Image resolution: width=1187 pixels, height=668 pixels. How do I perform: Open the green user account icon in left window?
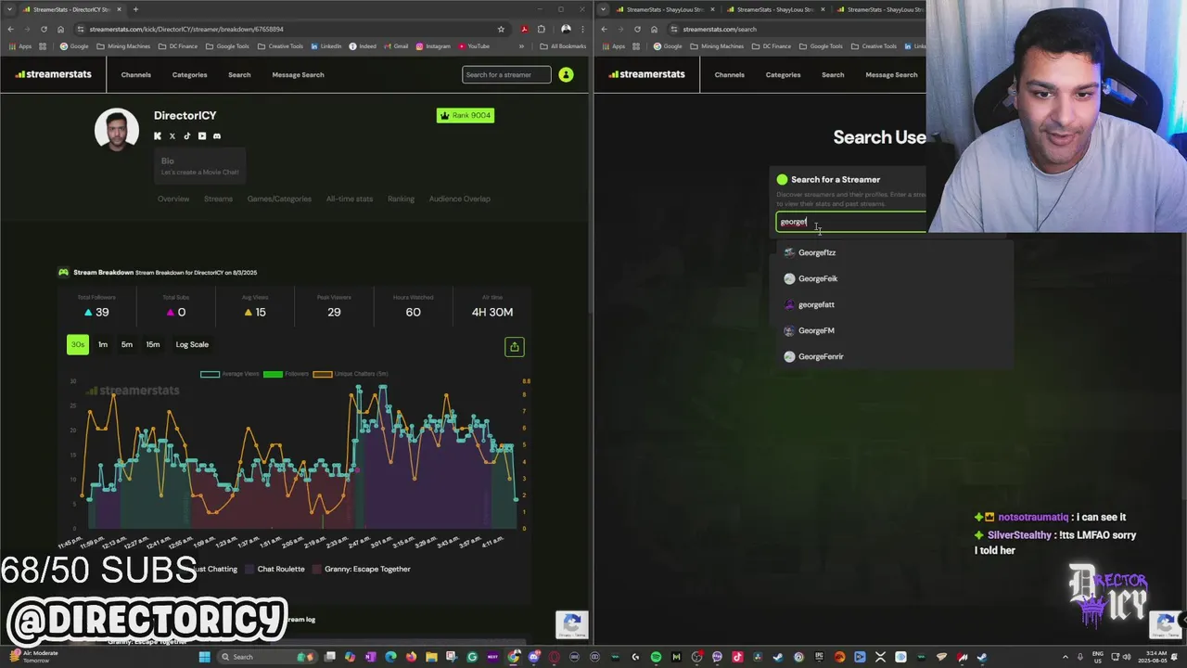coord(566,74)
